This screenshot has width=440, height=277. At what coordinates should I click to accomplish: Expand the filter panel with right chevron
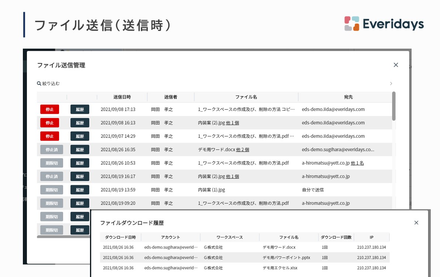point(391,84)
